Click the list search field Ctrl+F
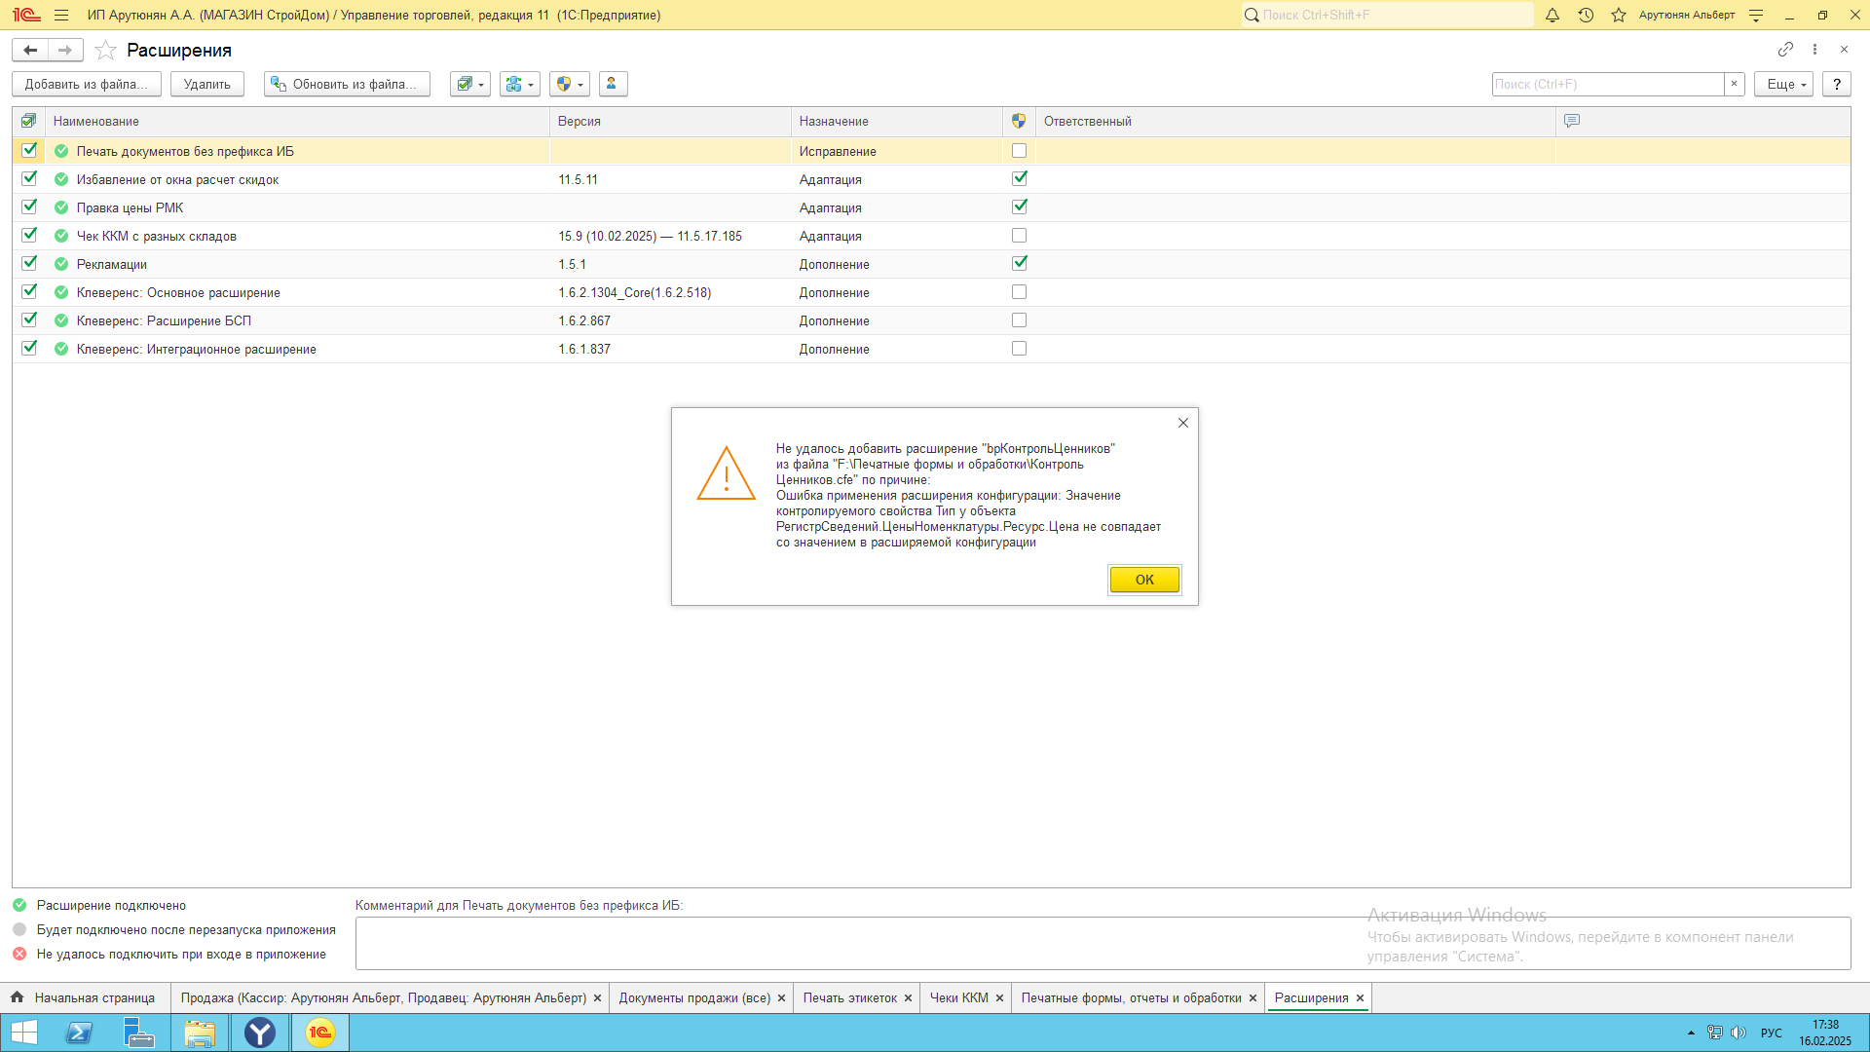 1607,84
